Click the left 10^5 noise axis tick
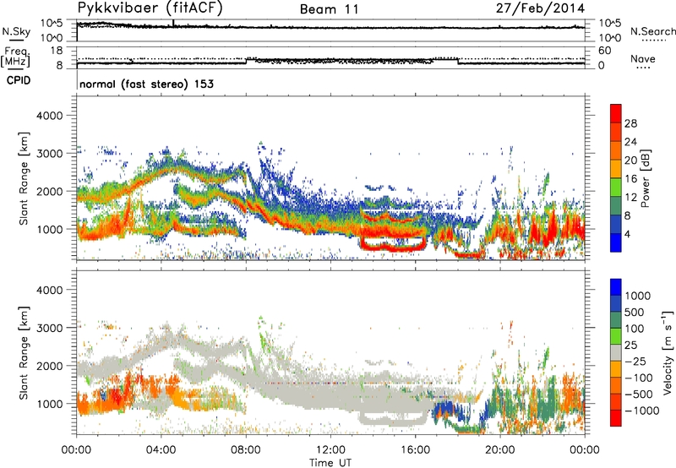Viewport: 676px width, 468px height. click(x=52, y=24)
